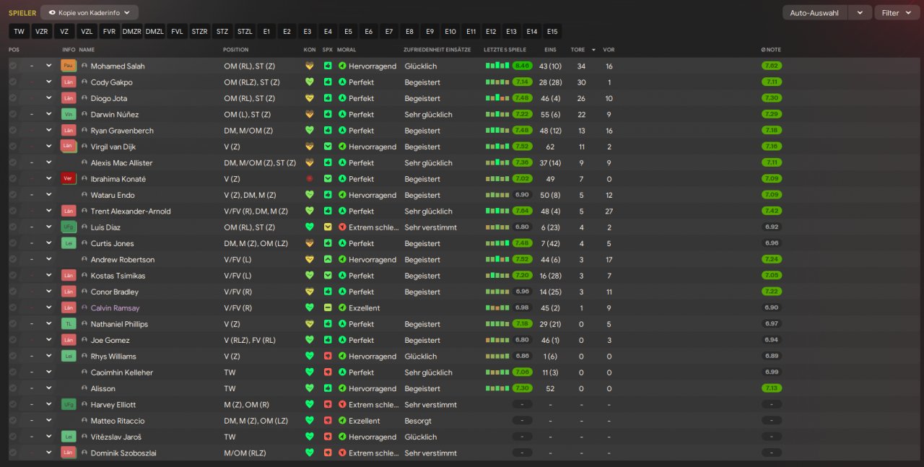This screenshot has width=924, height=467.
Task: Toggle the selection circle for Wataru Endo
Action: coord(13,195)
